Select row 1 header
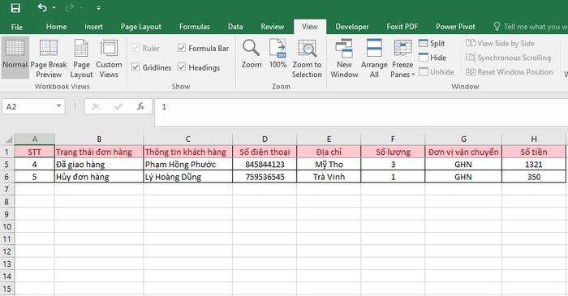The height and width of the screenshot is (296, 568). pos(6,152)
